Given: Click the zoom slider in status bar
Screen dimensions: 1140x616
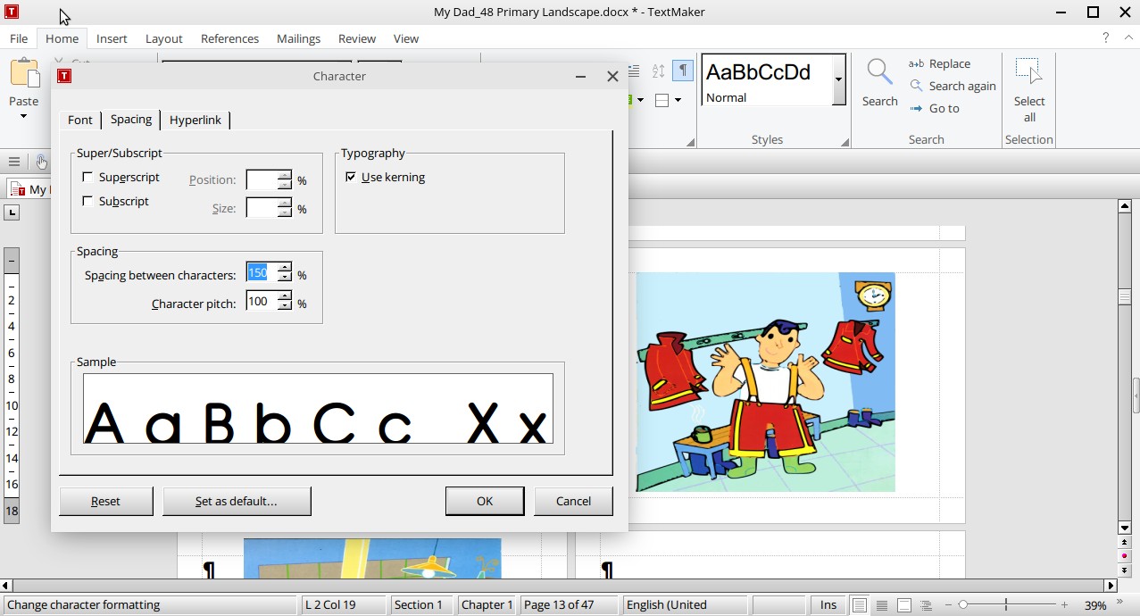Looking at the screenshot, I should click(x=1005, y=605).
